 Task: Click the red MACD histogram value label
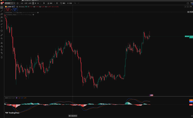click(x=191, y=105)
